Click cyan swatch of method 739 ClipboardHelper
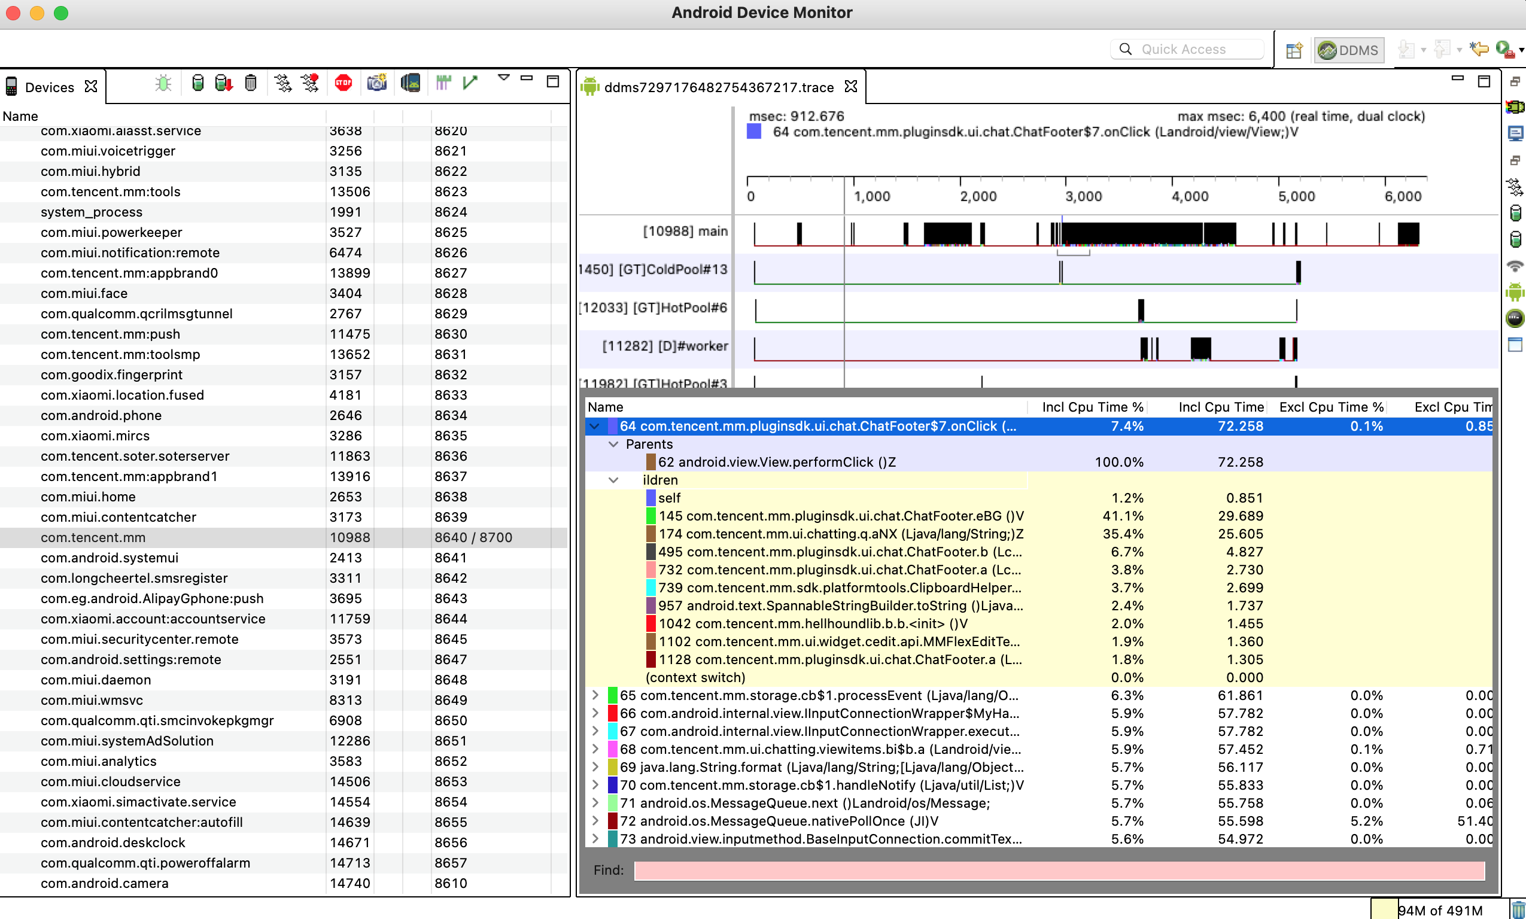 tap(651, 588)
